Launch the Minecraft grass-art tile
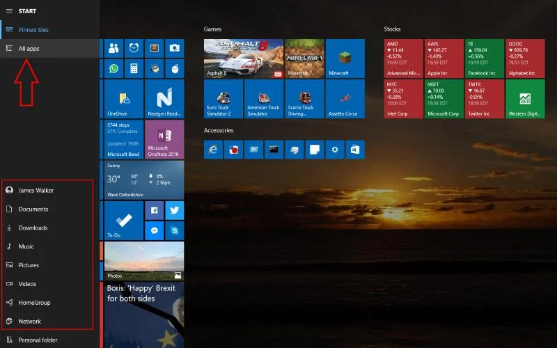557x348 pixels. [x=304, y=58]
